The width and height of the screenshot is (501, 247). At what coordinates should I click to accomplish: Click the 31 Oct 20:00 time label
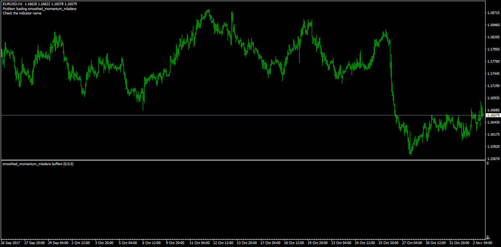[x=460, y=243]
